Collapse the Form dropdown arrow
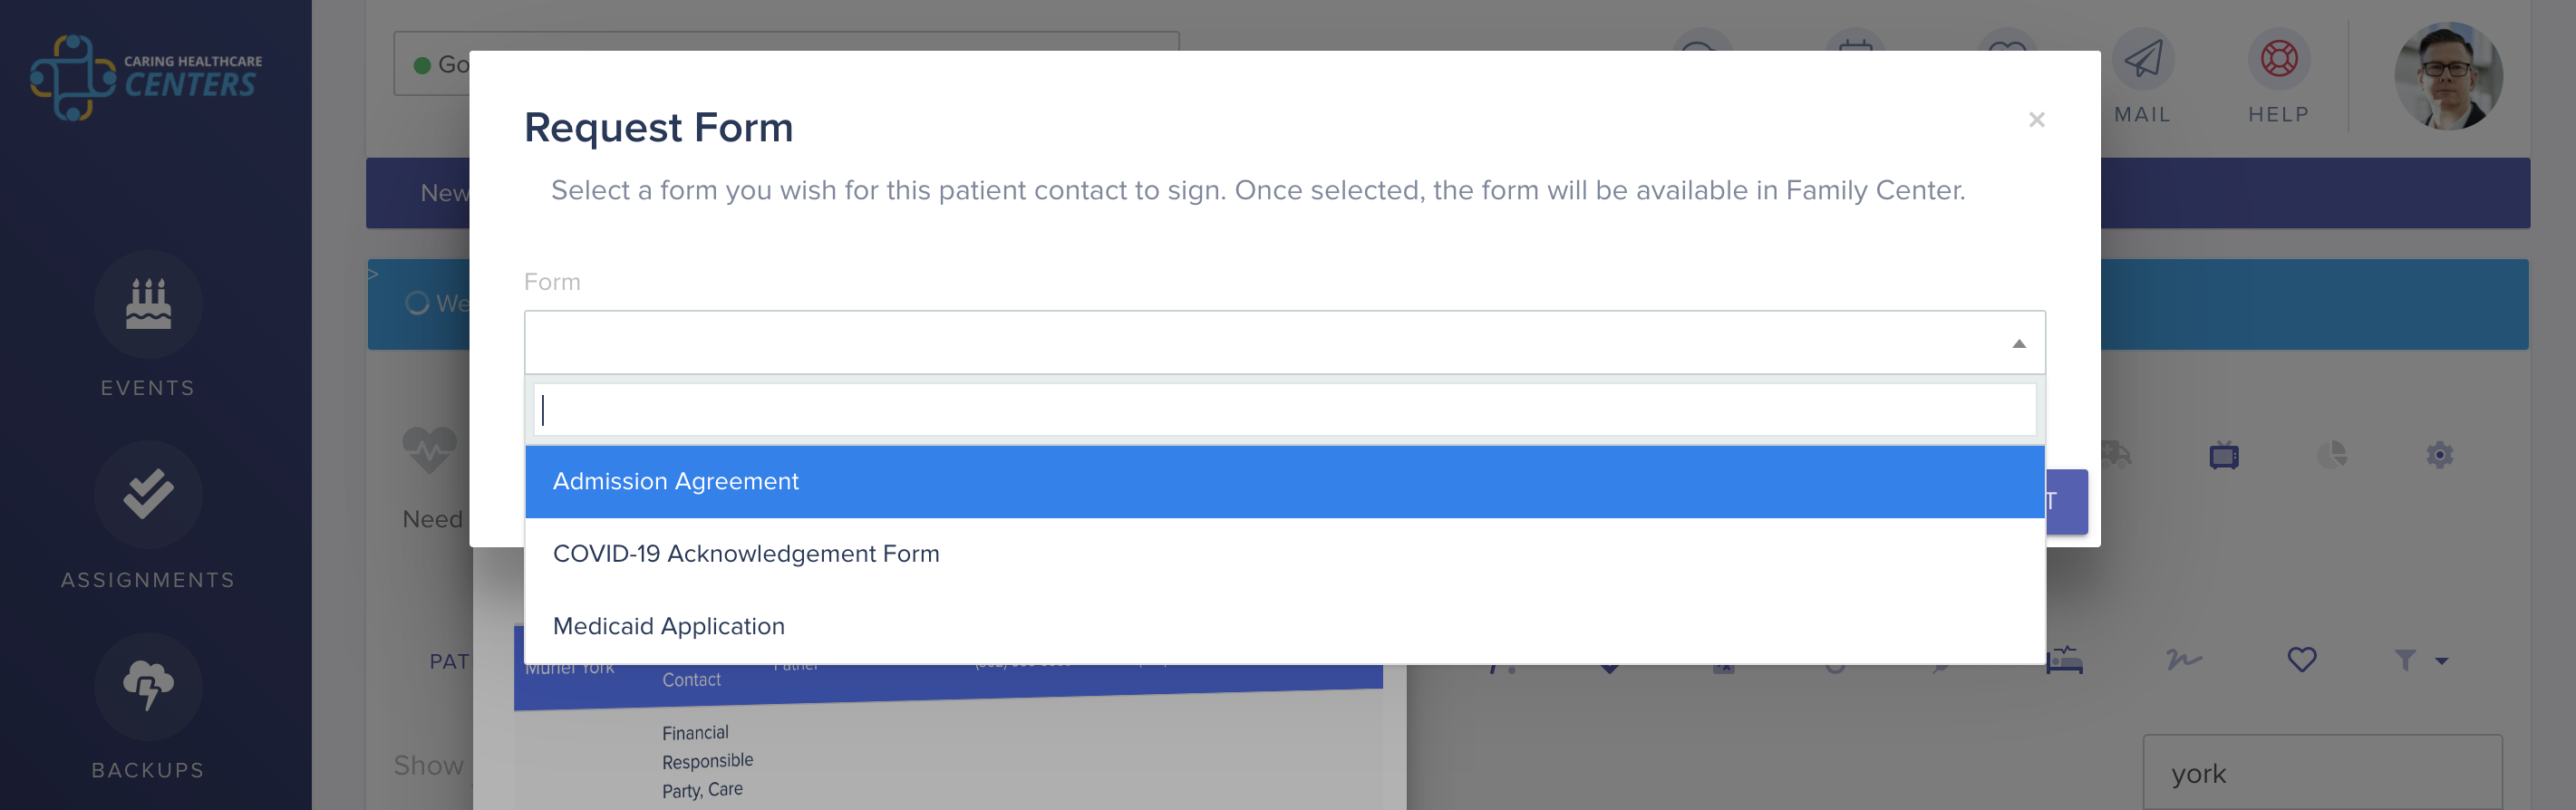2576x810 pixels. 2019,343
